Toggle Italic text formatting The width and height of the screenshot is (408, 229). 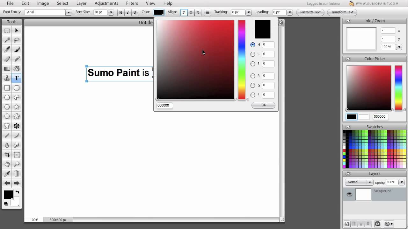pyautogui.click(x=127, y=12)
